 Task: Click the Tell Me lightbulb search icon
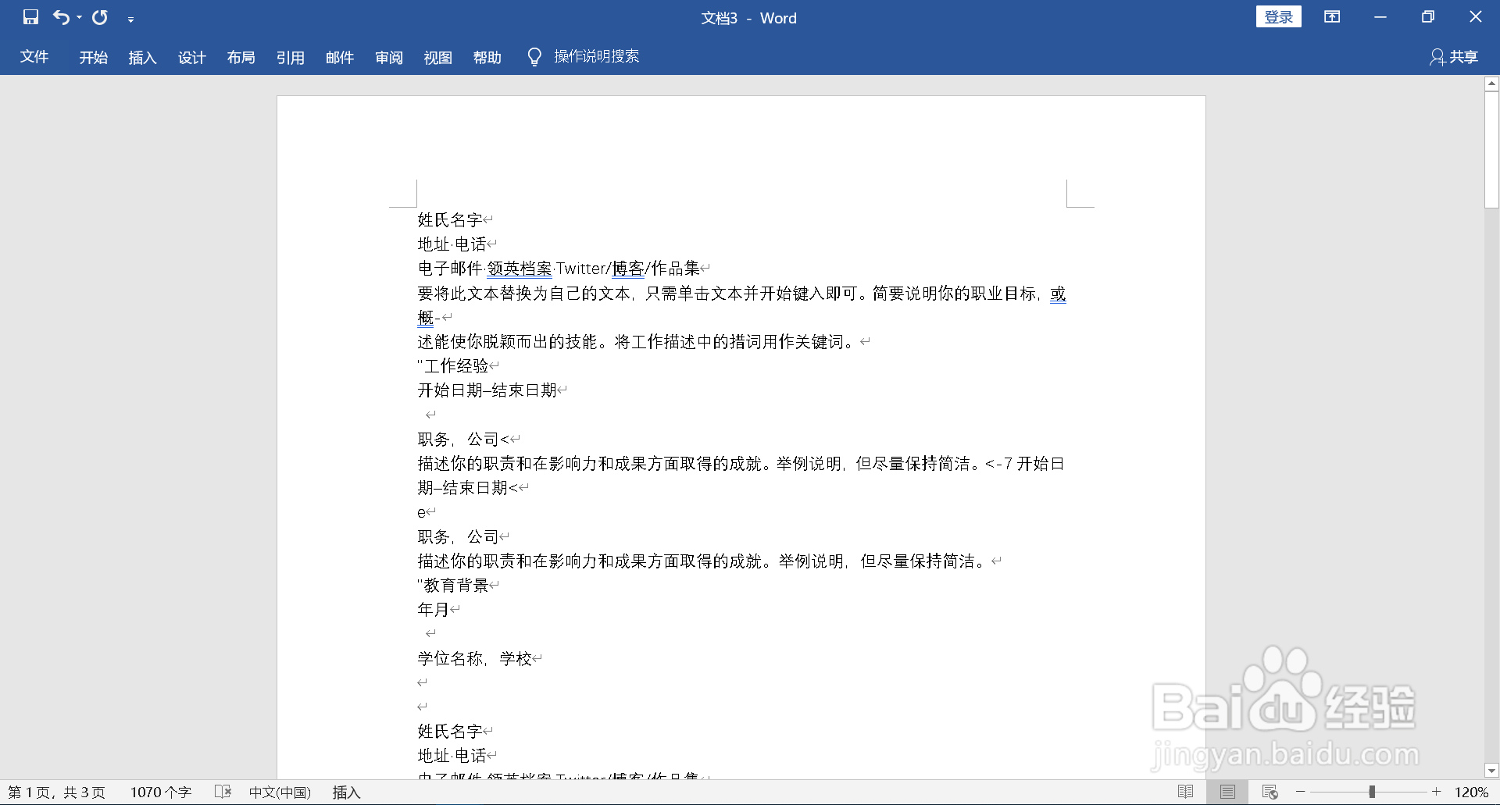pos(534,56)
